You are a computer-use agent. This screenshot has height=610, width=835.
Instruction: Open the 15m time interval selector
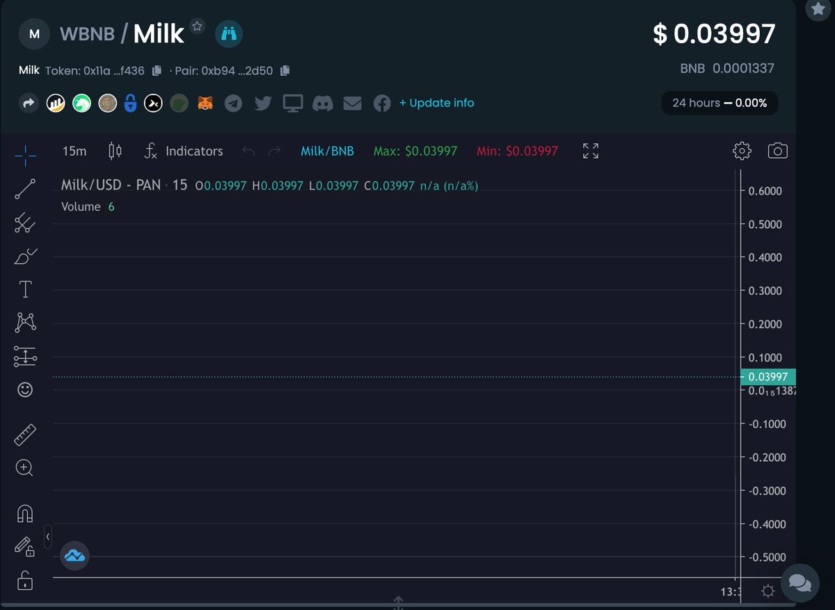74,151
